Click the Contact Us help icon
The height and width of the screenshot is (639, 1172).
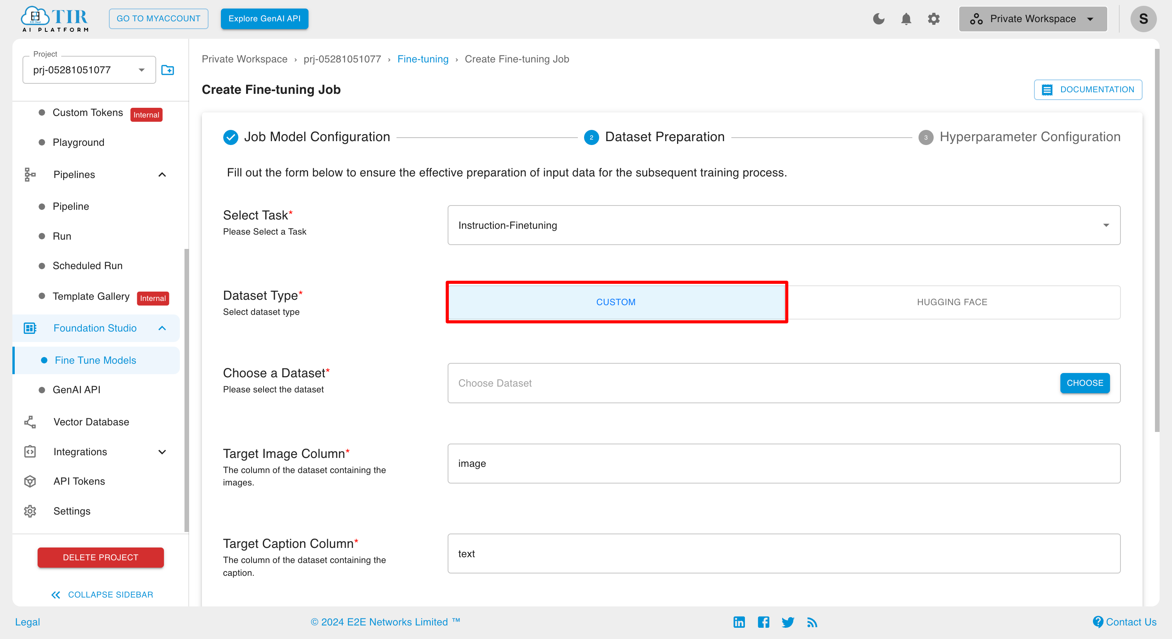1098,621
